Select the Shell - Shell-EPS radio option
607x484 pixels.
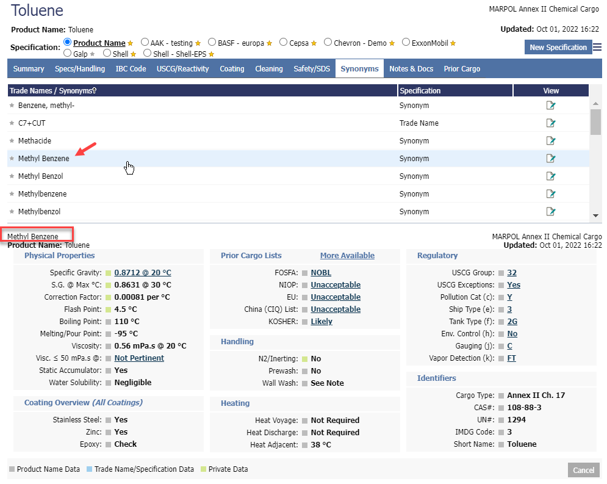[147, 53]
